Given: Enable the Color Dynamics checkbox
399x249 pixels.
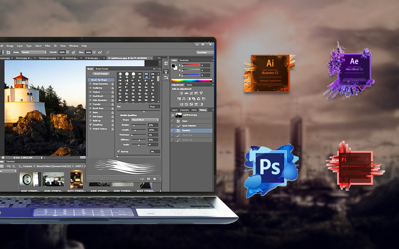Looking at the screenshot, I should coord(90,100).
